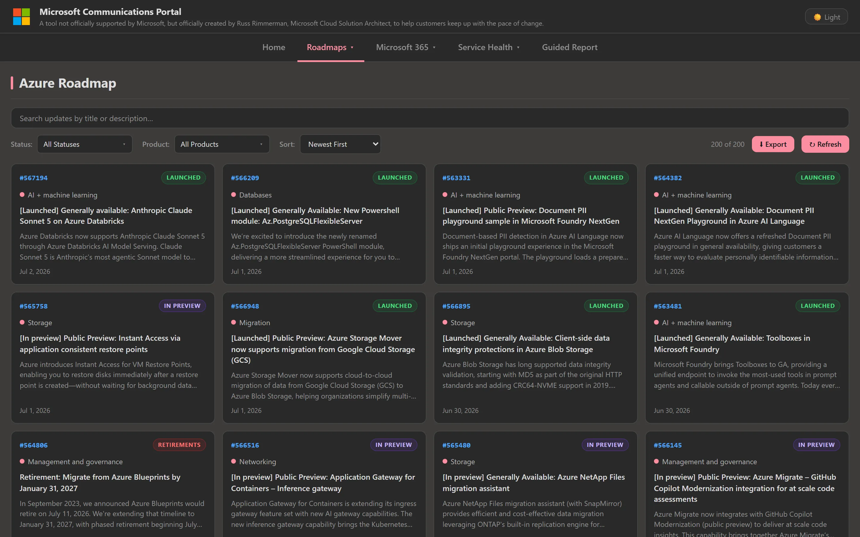This screenshot has height=537, width=860.
Task: Click the Azure Roadmap page heading
Action: (67, 83)
